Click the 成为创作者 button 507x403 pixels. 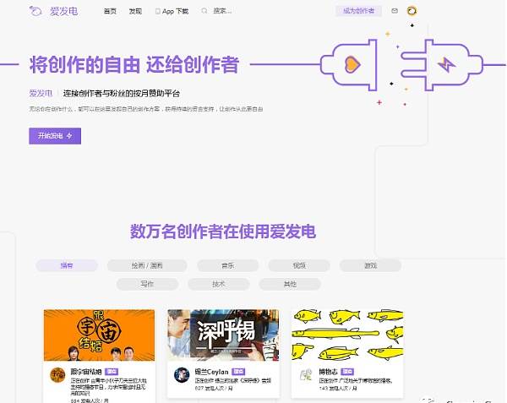[358, 11]
